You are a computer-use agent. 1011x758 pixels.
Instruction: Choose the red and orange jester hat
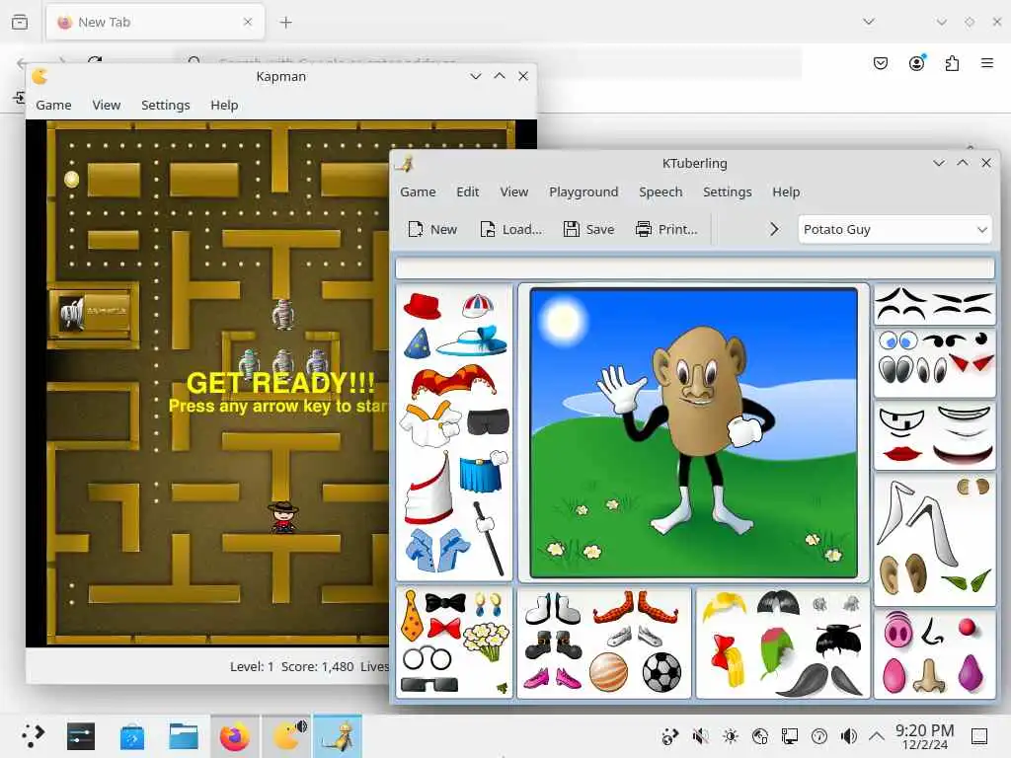[454, 381]
